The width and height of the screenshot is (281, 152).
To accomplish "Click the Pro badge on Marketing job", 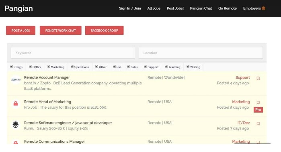I will click(258, 109).
